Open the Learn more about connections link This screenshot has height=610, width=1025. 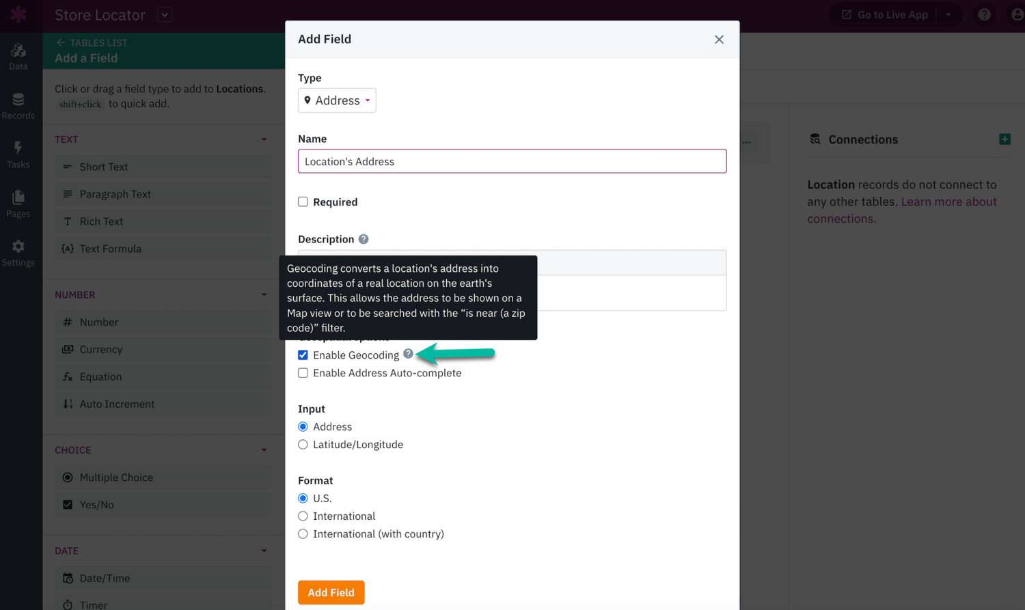point(948,202)
